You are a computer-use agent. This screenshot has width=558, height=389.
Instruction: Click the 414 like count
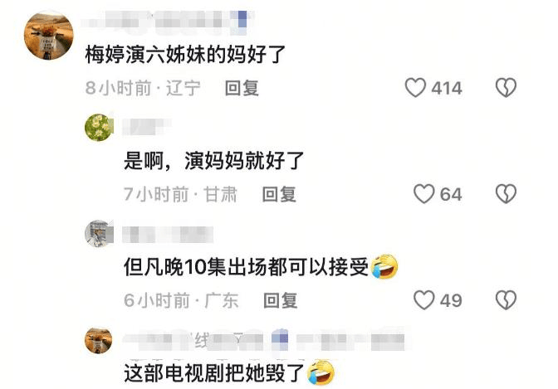coord(447,88)
